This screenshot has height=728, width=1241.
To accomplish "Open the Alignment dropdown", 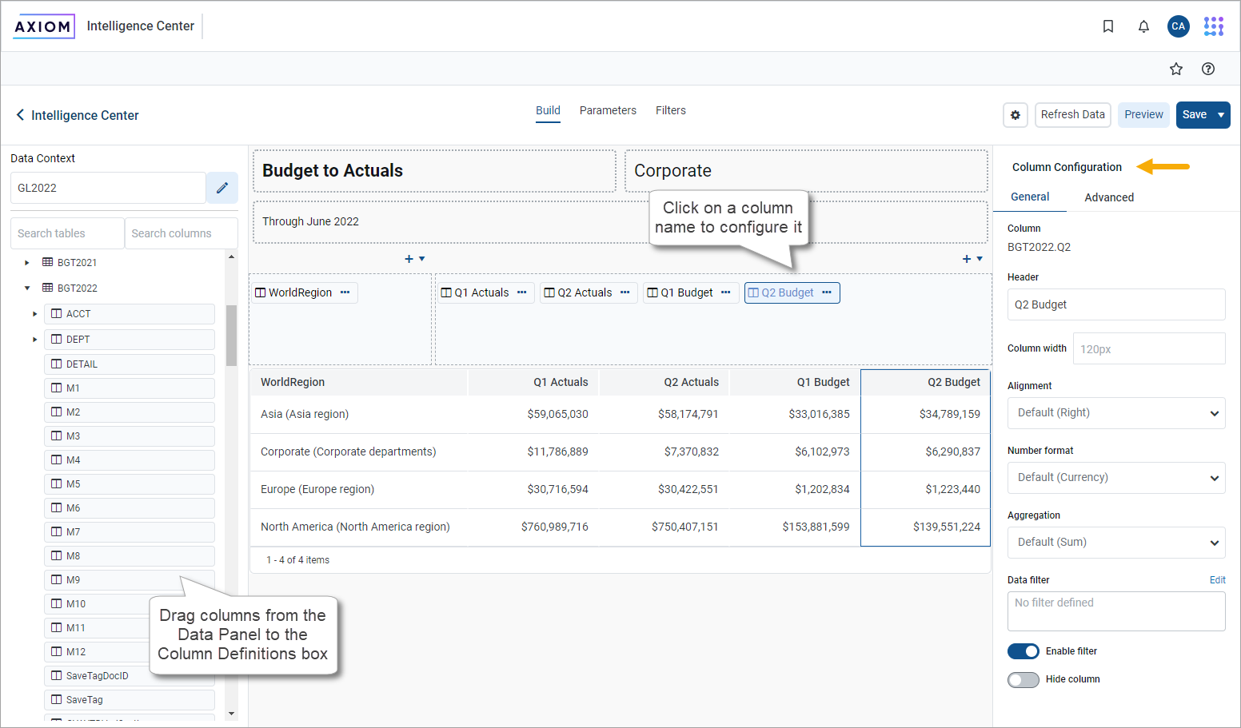I will (1116, 412).
